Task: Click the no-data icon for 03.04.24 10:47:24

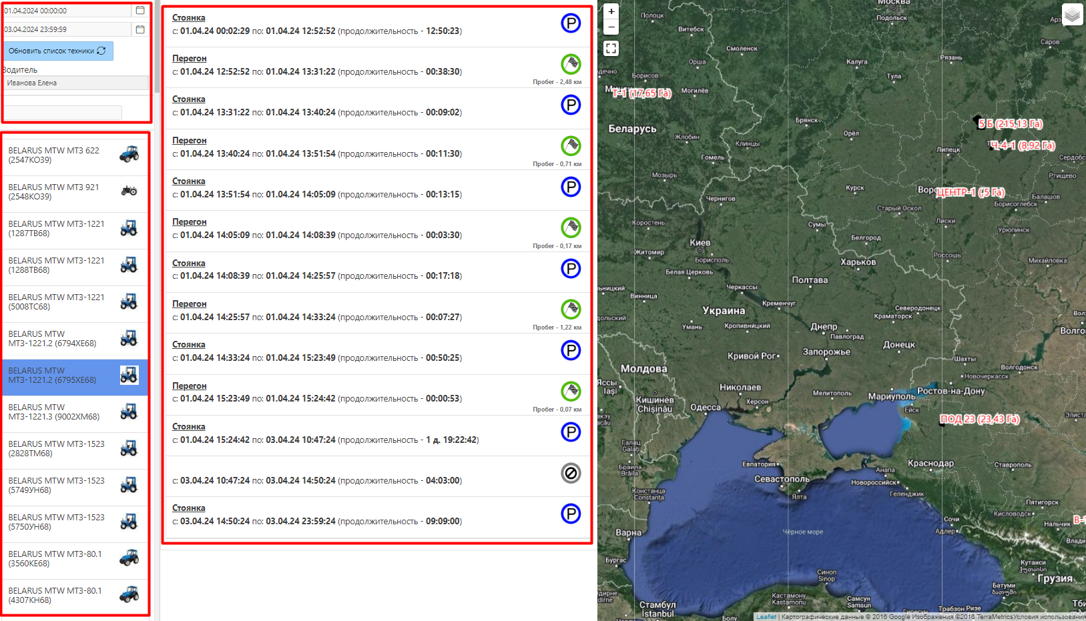Action: tap(570, 473)
